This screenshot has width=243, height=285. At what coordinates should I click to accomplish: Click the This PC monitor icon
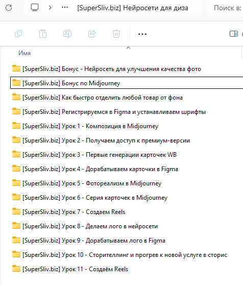click(35, 8)
